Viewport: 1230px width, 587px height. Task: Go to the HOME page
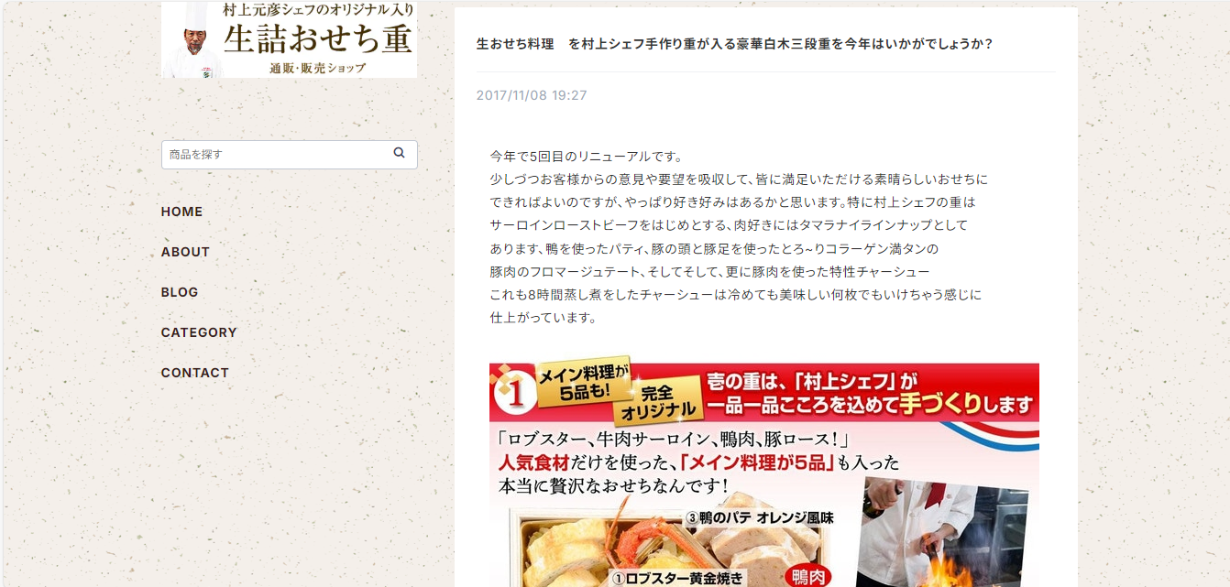[181, 212]
